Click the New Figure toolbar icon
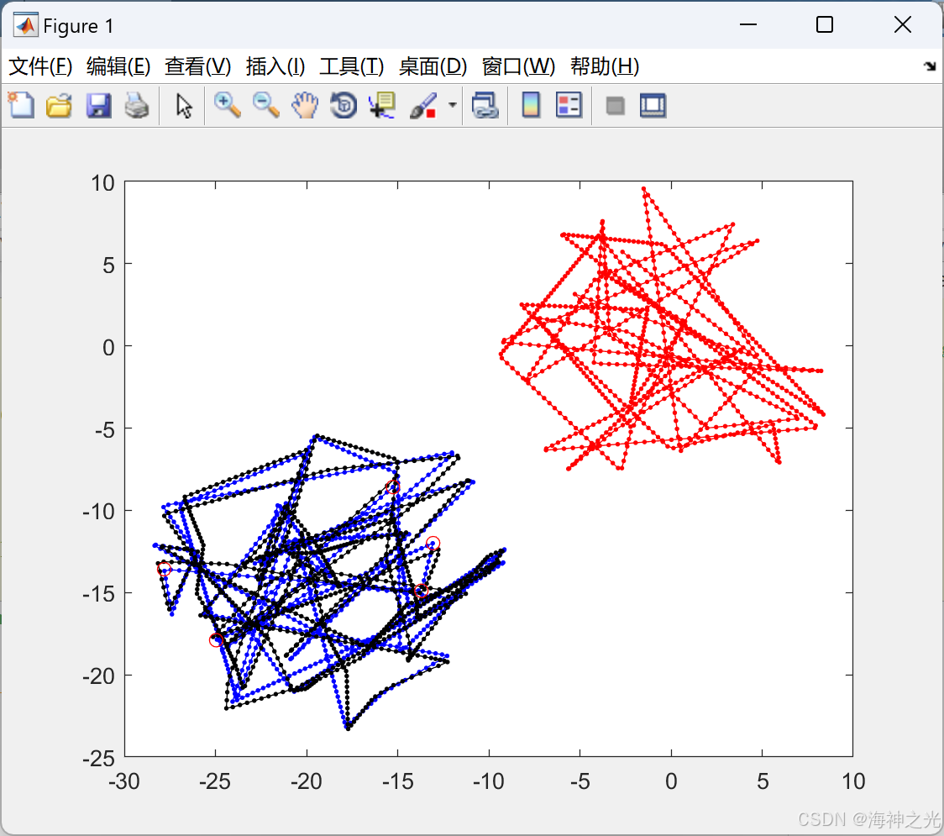 [x=22, y=105]
